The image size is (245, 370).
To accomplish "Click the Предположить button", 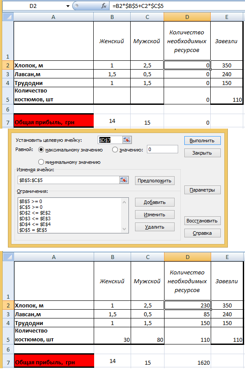I will tap(154, 181).
